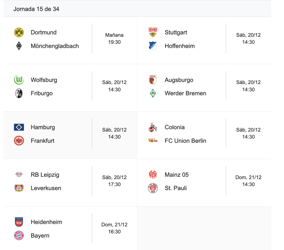This screenshot has width=284, height=250.
Task: Click the St. Pauli round crest
Action: [x=153, y=188]
